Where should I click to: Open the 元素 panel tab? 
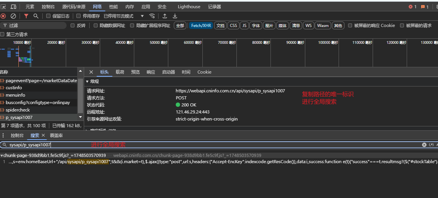[x=30, y=7]
